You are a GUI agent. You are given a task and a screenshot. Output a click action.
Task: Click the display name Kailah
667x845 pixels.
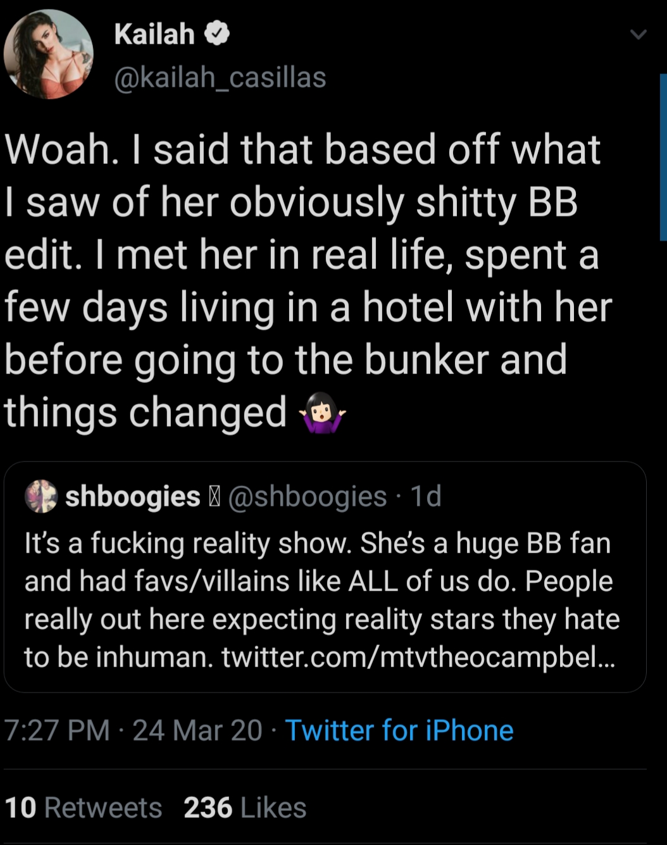154,34
